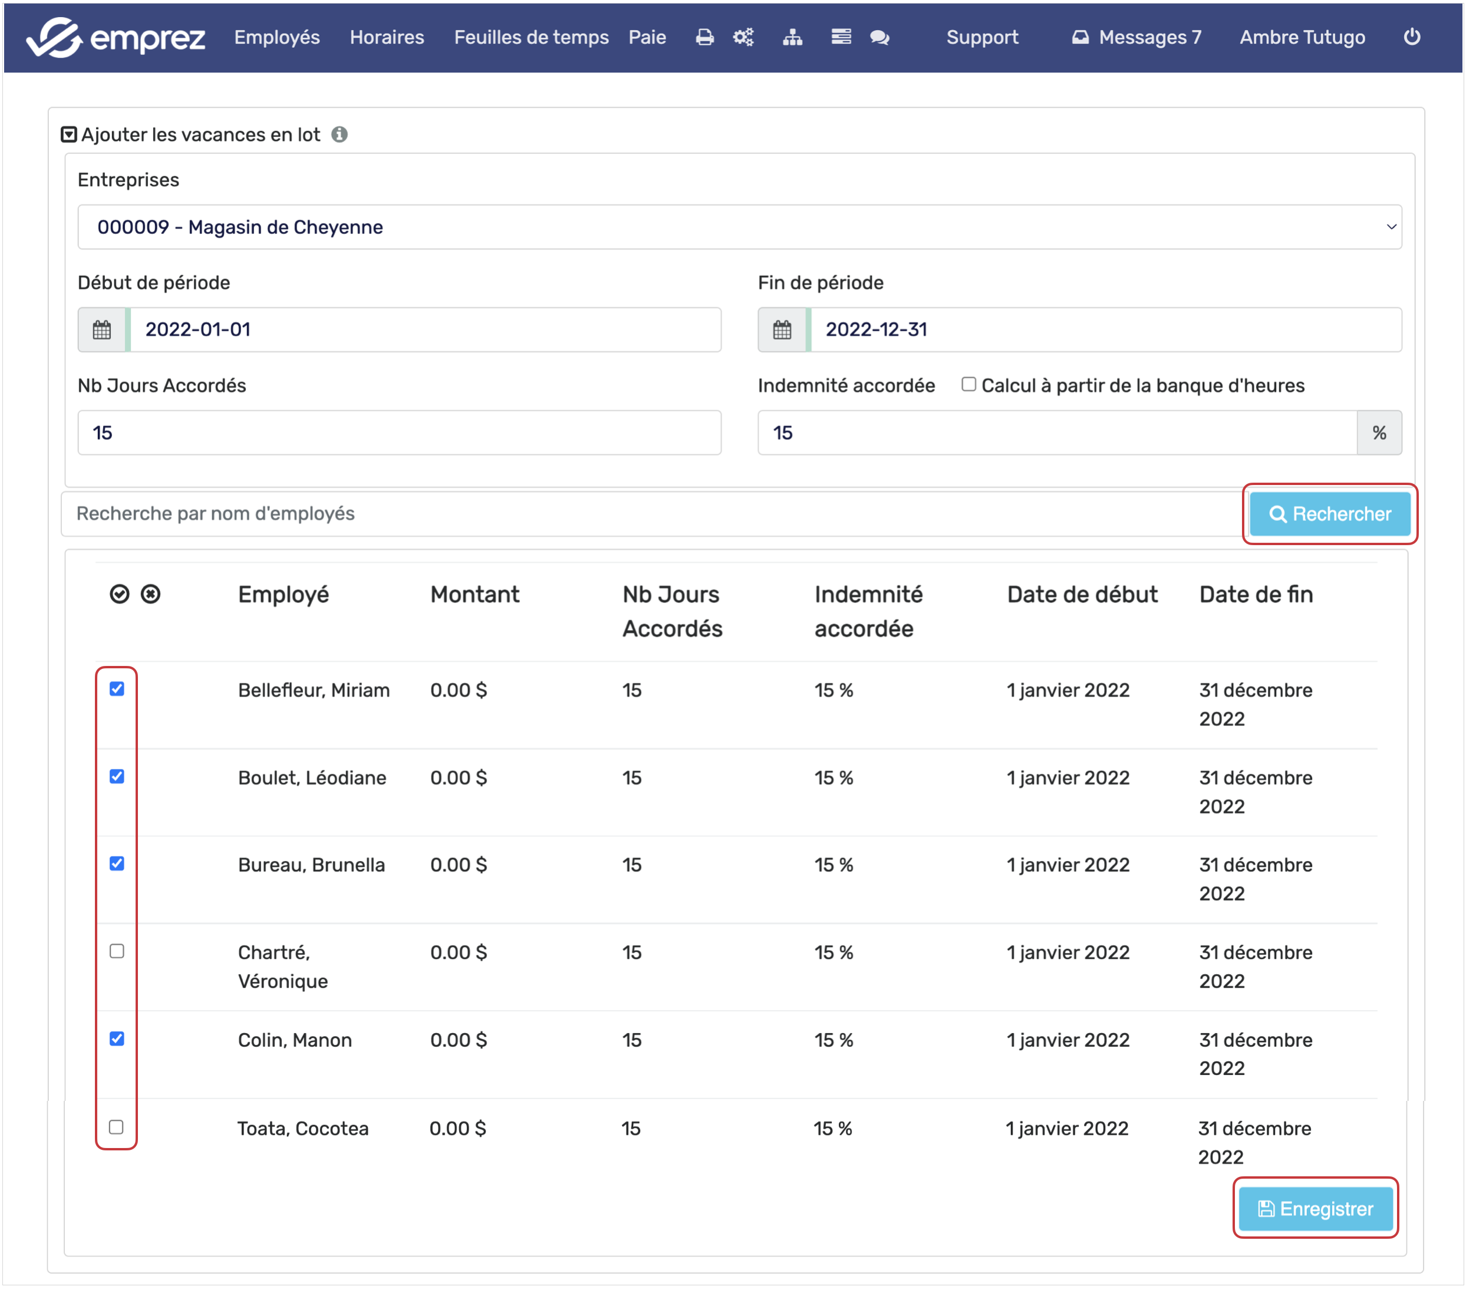
Task: Deselect all employees with x-circle icon
Action: pos(150,594)
